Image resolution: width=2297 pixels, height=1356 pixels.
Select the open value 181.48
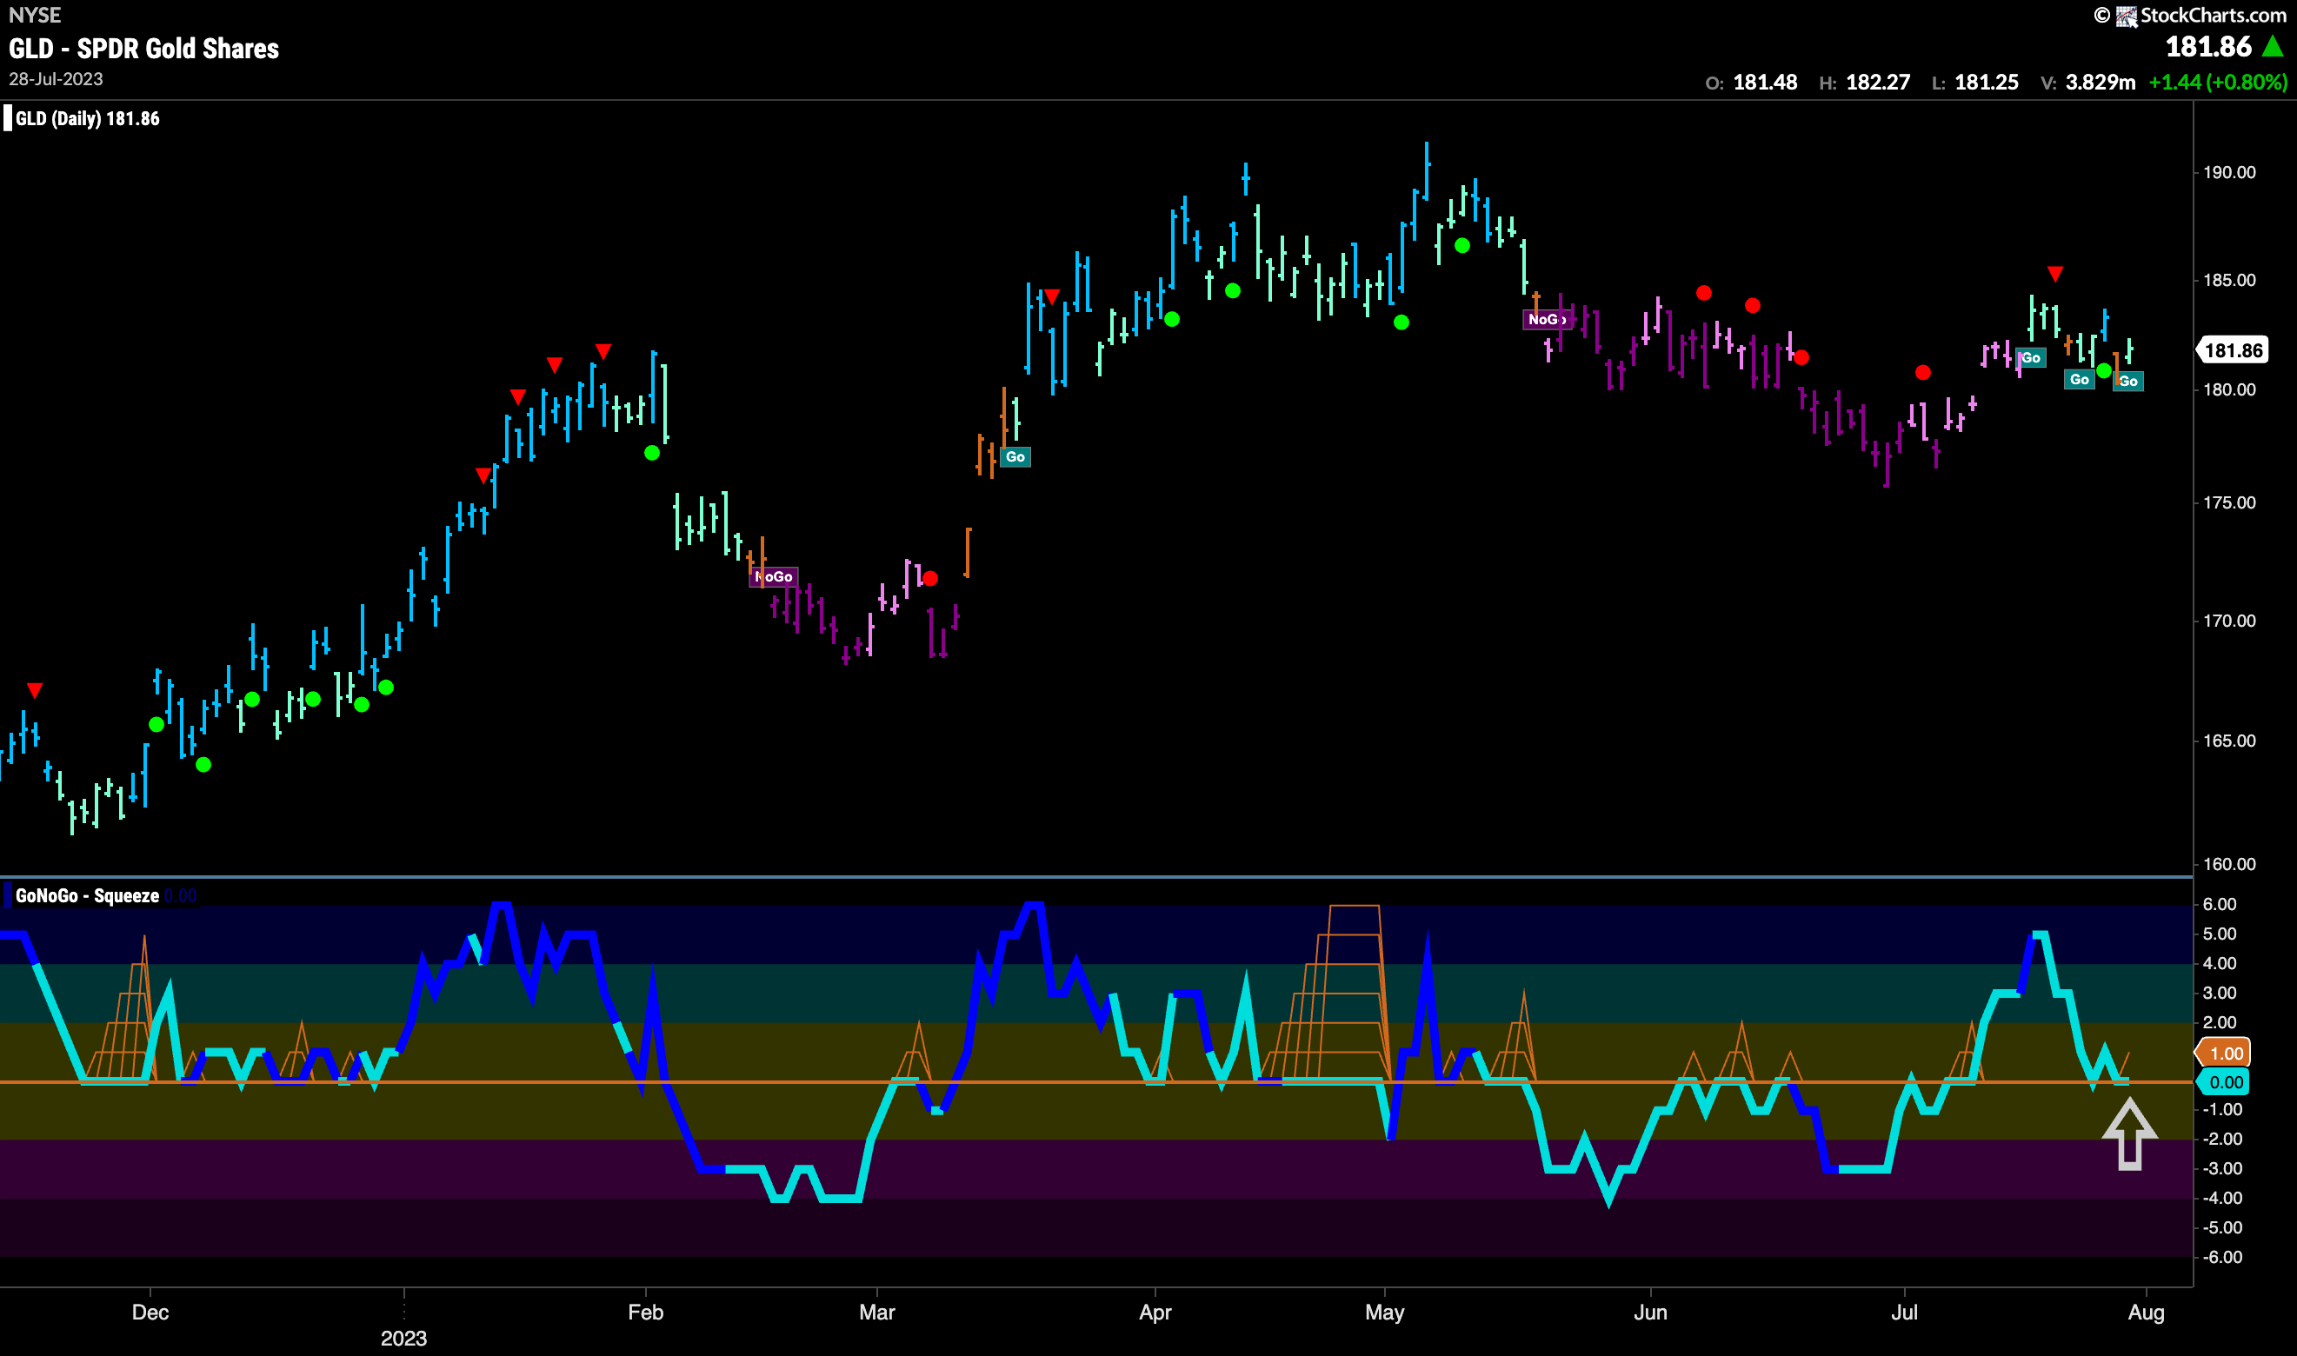click(1765, 83)
